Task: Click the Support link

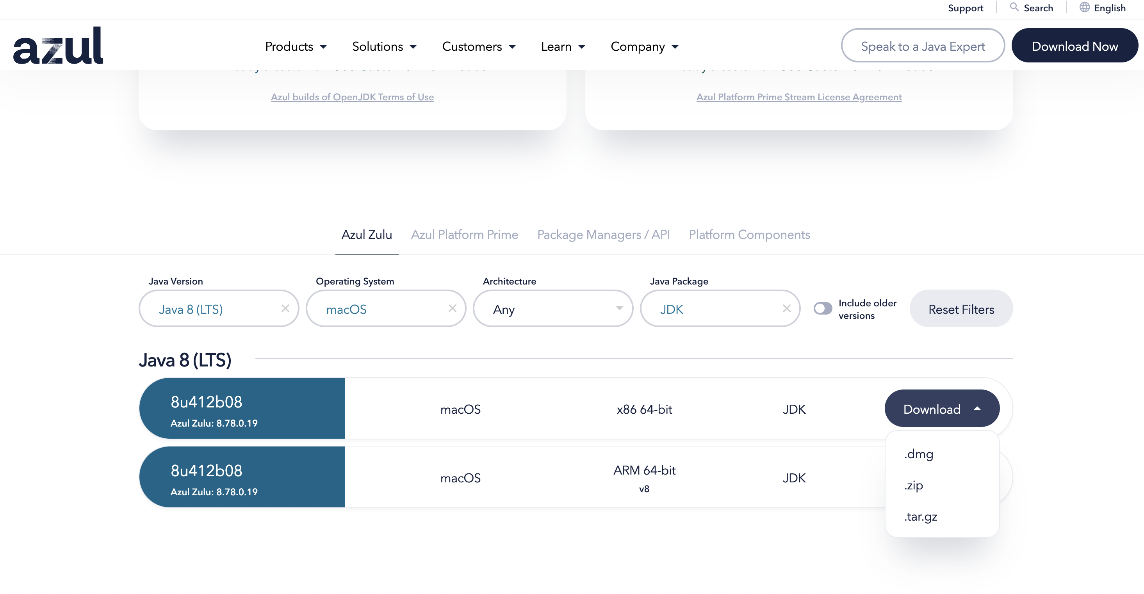Action: [965, 8]
